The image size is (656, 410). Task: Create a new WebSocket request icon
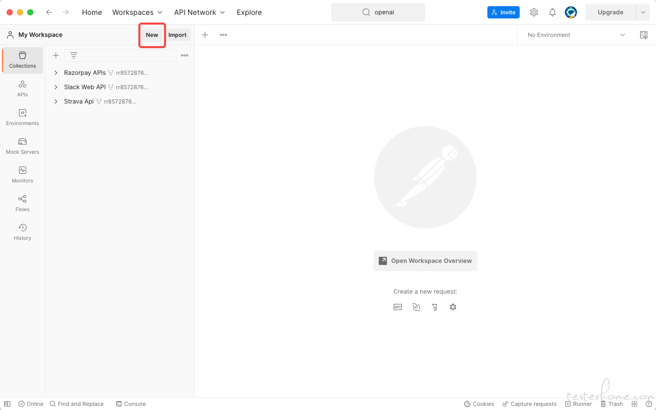pos(416,307)
